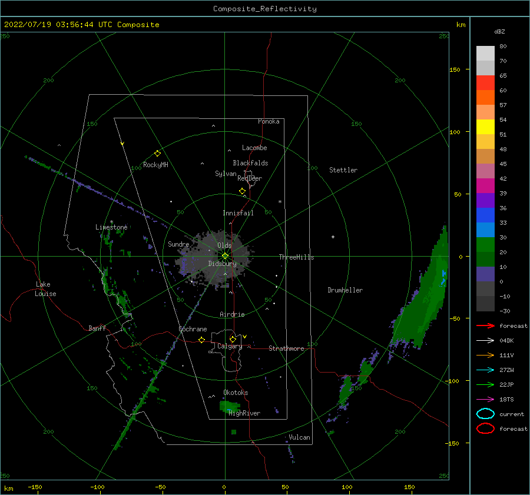The image size is (530, 495).
Task: Click the green 22JP arrow in legend
Action: (485, 384)
